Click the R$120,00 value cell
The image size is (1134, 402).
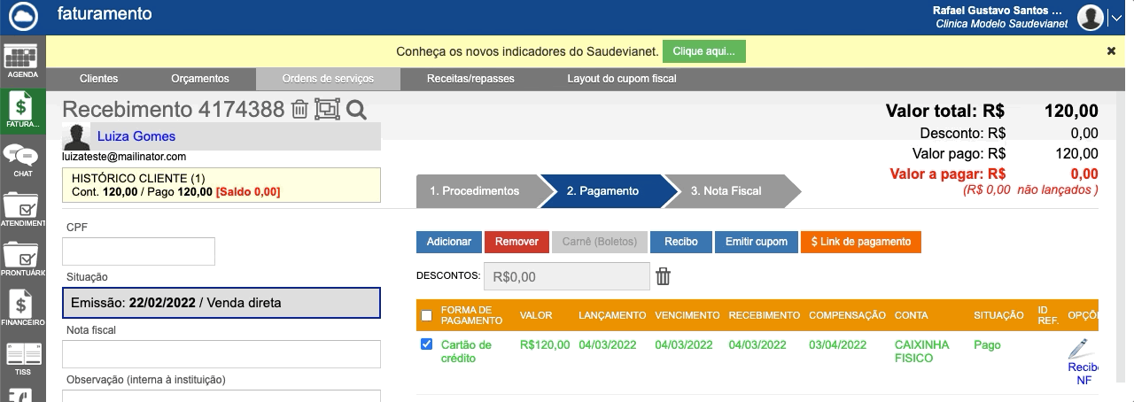coord(545,344)
